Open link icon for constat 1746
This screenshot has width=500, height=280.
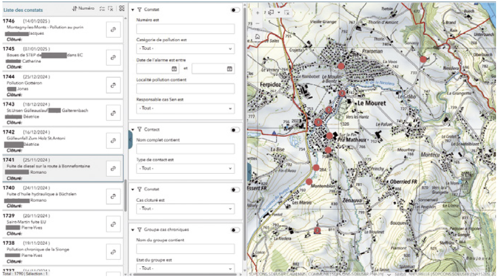click(x=113, y=30)
